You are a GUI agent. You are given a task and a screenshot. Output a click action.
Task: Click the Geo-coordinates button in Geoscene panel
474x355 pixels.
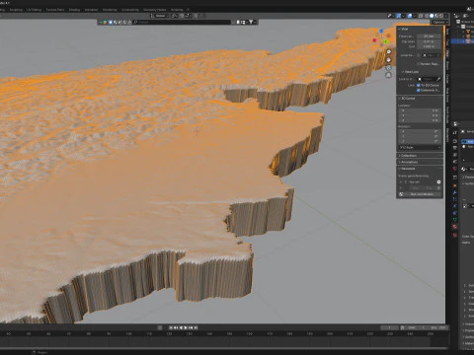[420, 194]
